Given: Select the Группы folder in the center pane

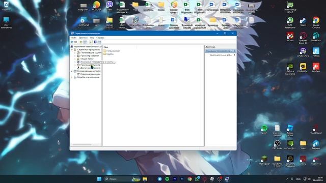Looking at the screenshot, I should tap(108, 54).
